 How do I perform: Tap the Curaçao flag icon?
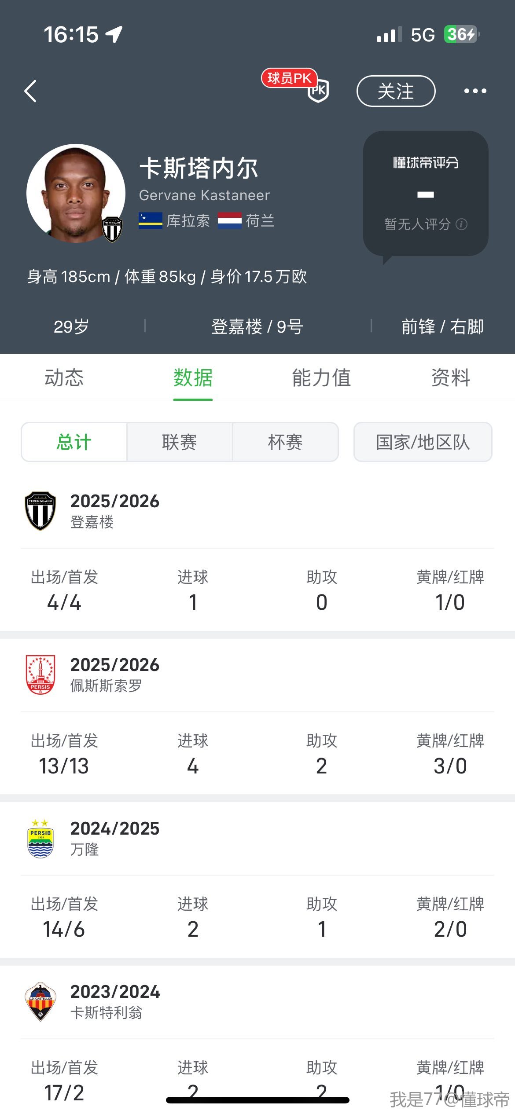pyautogui.click(x=150, y=220)
